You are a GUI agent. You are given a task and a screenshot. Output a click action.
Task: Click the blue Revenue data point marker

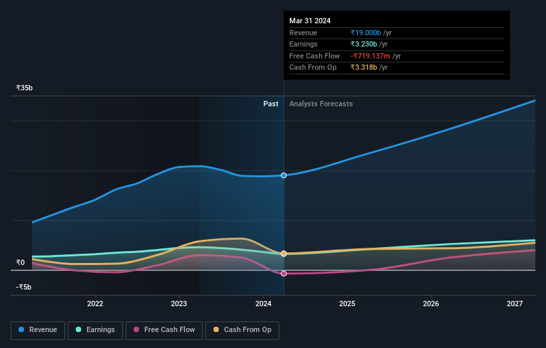(284, 175)
